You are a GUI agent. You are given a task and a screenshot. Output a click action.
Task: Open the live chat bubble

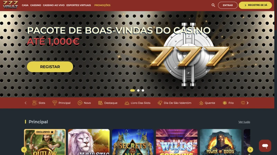coord(265,146)
